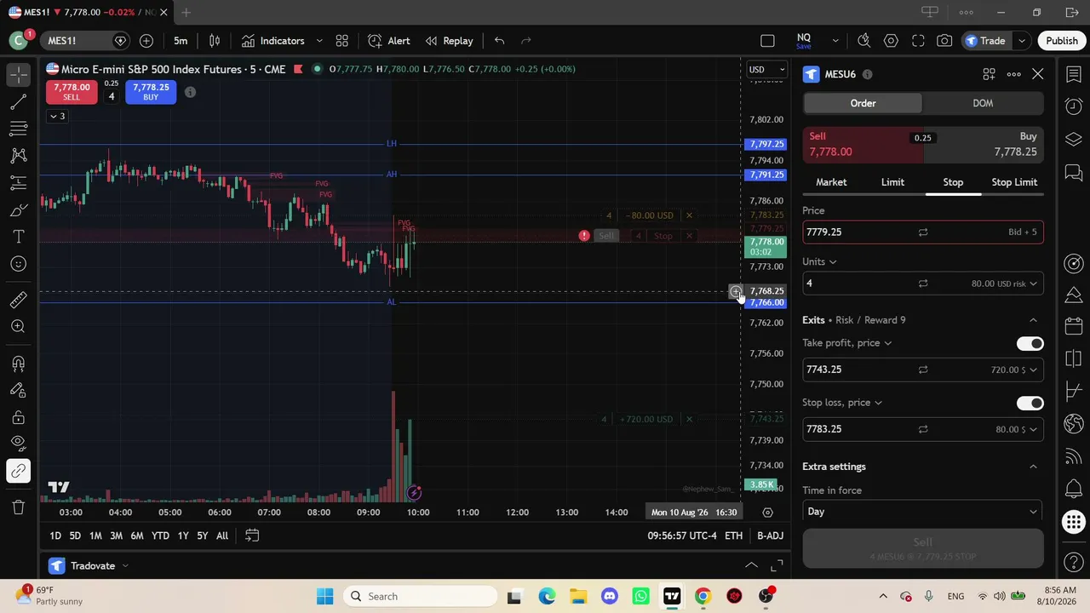Select the Market order type
The width and height of the screenshot is (1090, 613).
click(x=831, y=182)
